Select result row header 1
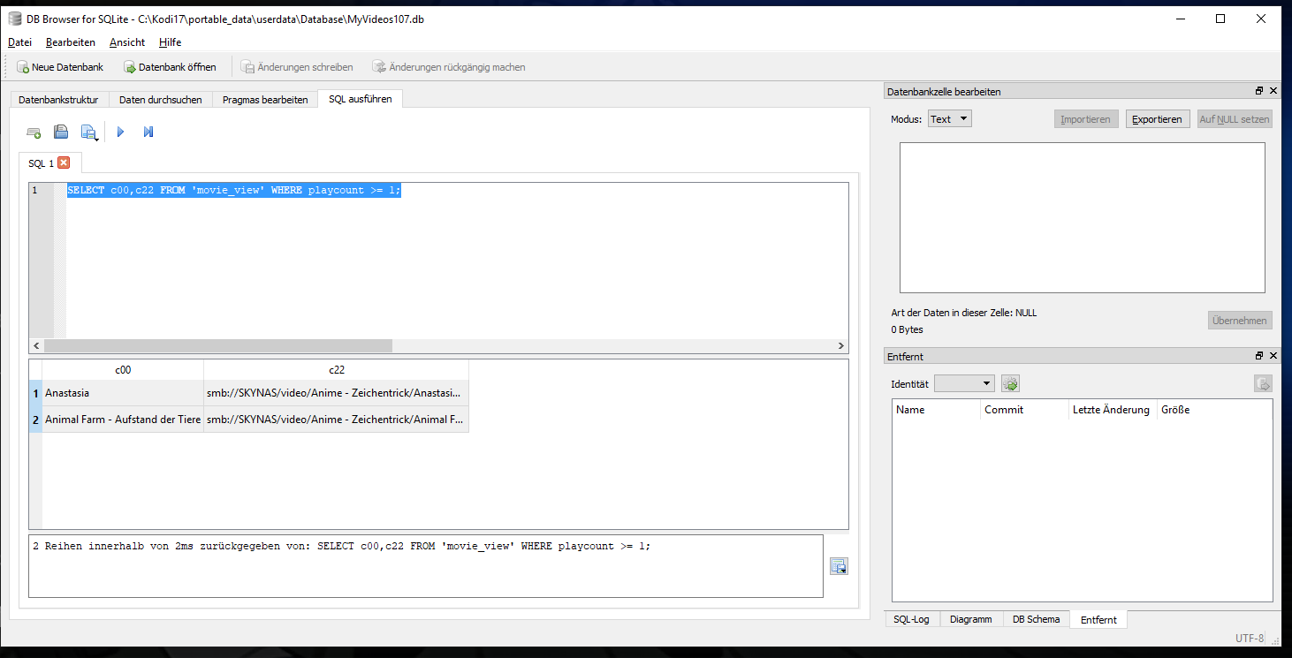 (x=36, y=393)
